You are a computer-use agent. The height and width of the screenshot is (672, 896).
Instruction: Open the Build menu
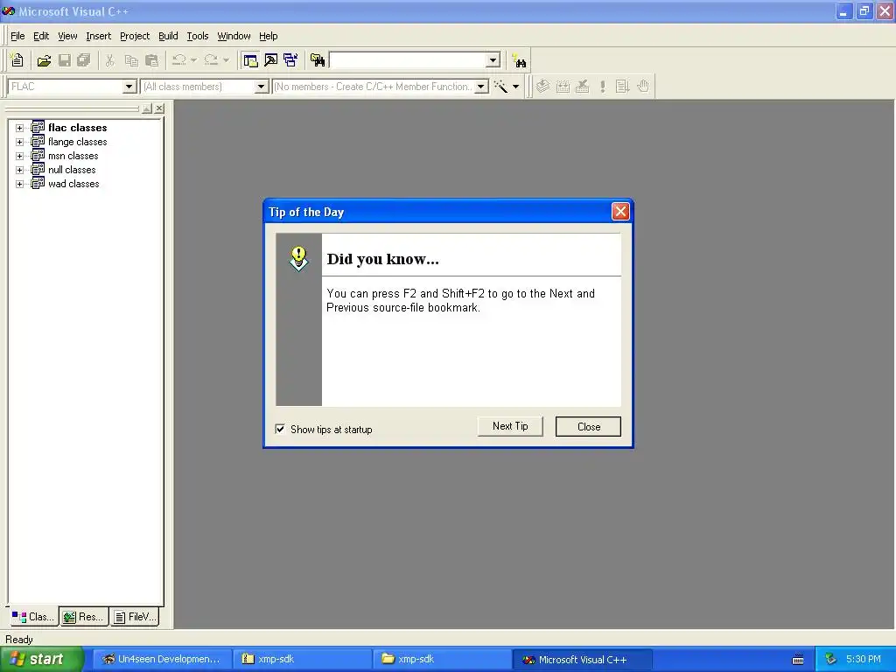pyautogui.click(x=168, y=36)
